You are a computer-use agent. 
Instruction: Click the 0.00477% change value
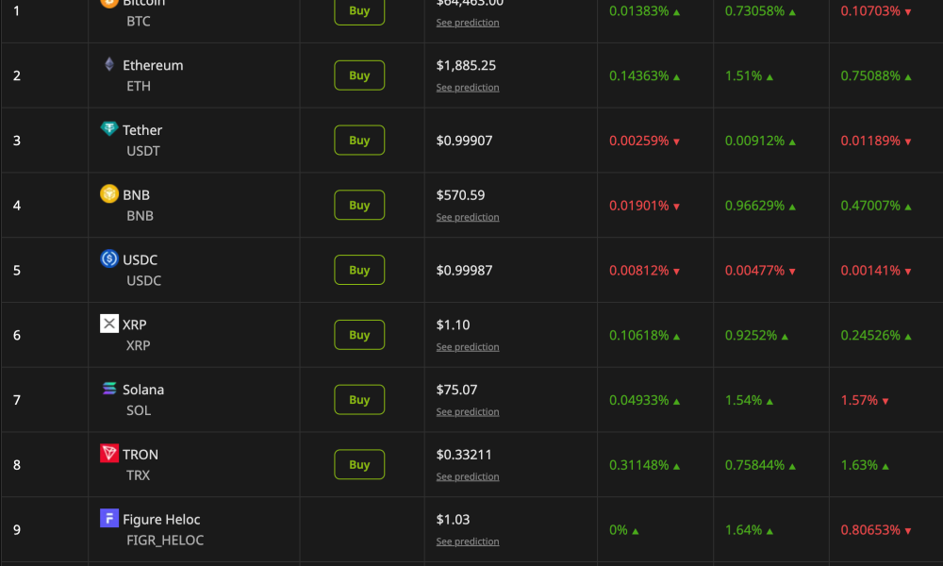click(x=754, y=271)
